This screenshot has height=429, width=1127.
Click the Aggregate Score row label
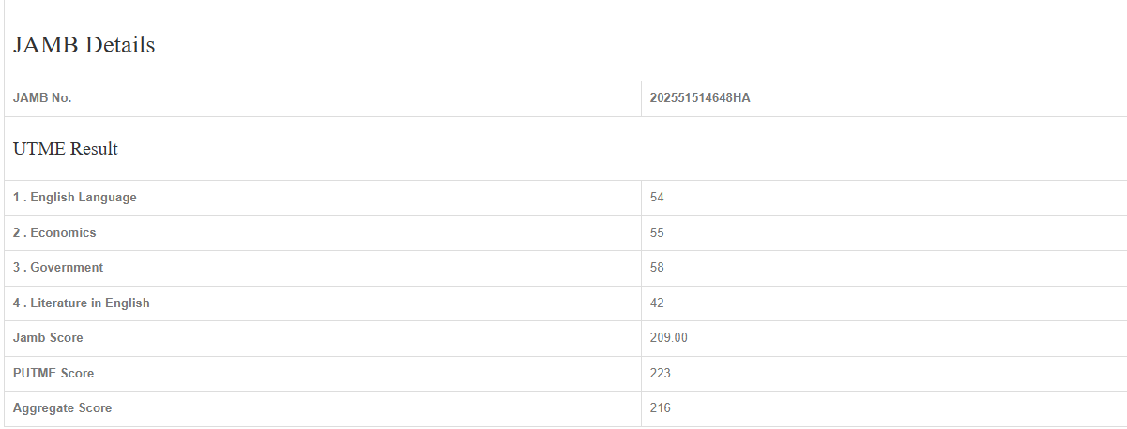pos(62,408)
